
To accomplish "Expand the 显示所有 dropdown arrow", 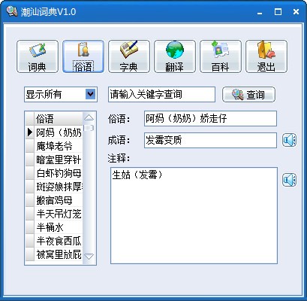I will [91, 94].
